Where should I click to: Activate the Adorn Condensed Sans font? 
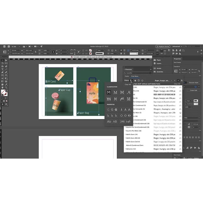point(180,145)
